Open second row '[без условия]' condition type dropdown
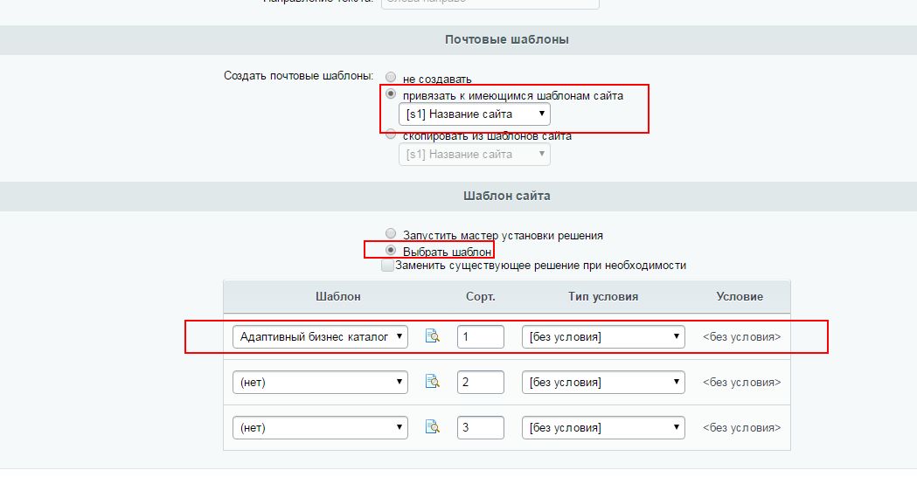 [602, 382]
